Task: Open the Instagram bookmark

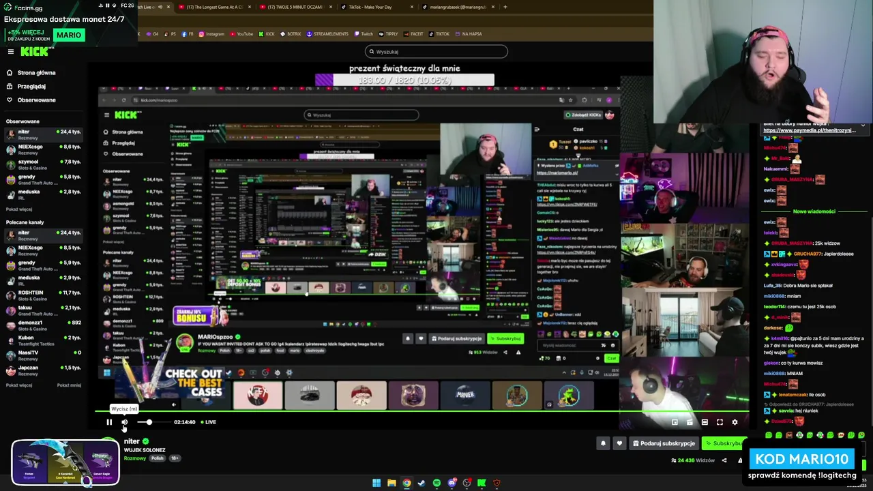Action: coord(211,33)
